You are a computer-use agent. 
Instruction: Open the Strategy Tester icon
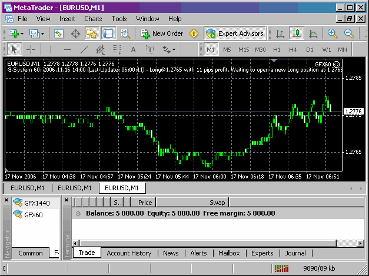coord(125,34)
